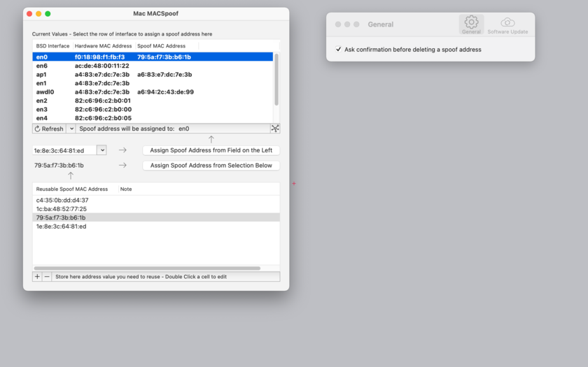Click hardware address 82:c6:96:c2:b0:01

click(x=103, y=101)
